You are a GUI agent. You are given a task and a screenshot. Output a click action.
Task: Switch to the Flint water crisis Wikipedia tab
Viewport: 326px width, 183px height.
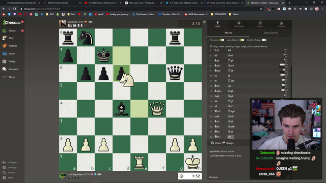coord(144,3)
